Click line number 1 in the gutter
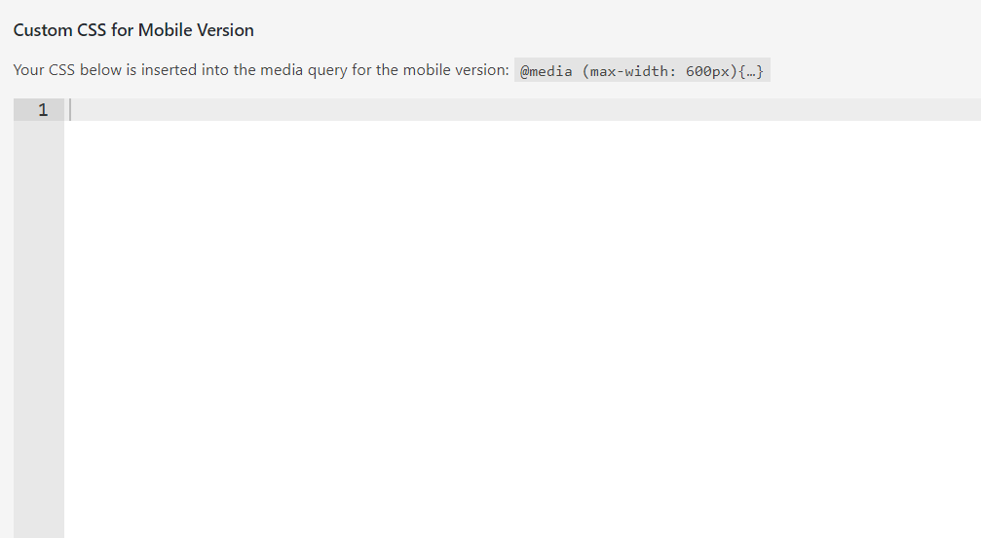The image size is (981, 538). tap(42, 110)
